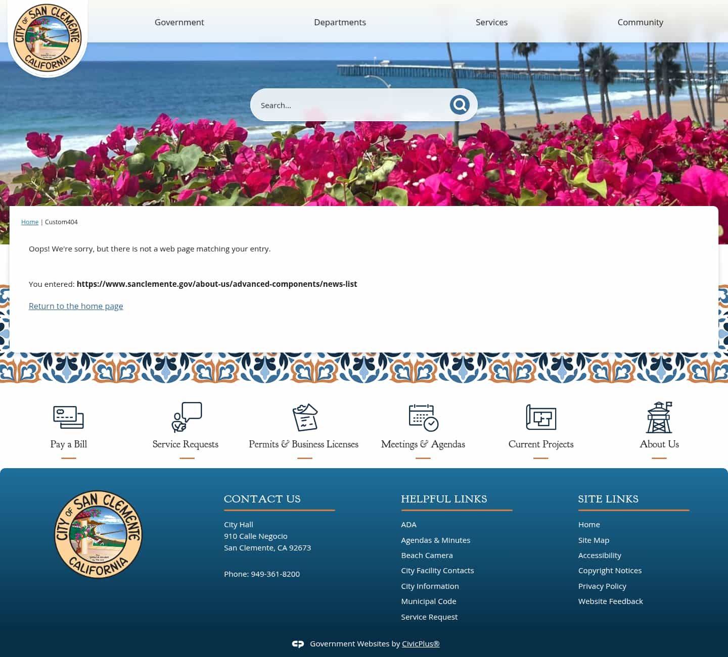Select the Current Projects blueprint icon
Image resolution: width=728 pixels, height=657 pixels.
tap(541, 418)
